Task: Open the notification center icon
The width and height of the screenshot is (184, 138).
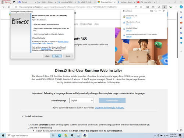Action: [x=180, y=135]
